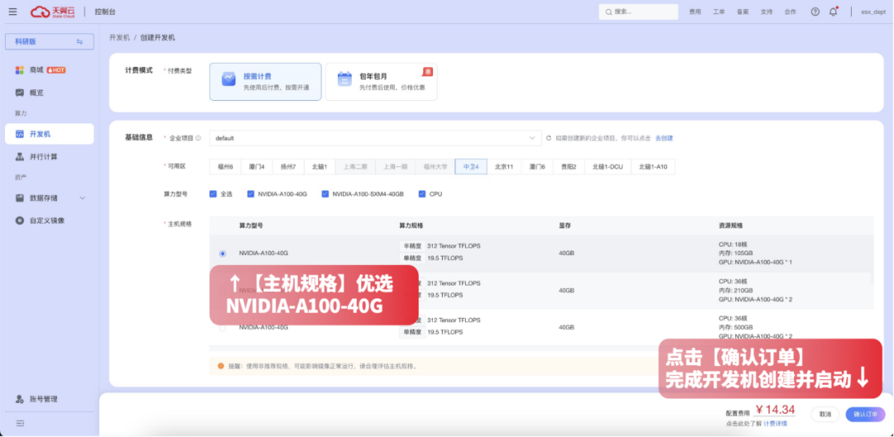Select the 北疆1-A10 availability zone tab

[x=653, y=167]
